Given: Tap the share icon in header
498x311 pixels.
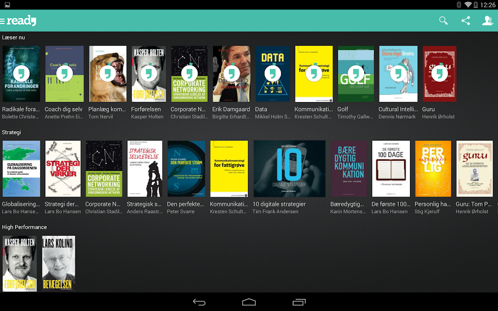Looking at the screenshot, I should [x=465, y=20].
